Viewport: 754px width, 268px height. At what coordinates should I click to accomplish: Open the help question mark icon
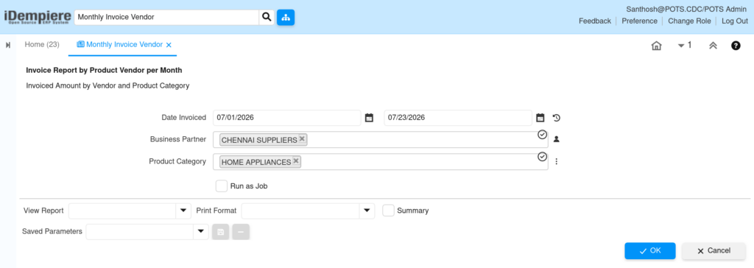click(736, 46)
